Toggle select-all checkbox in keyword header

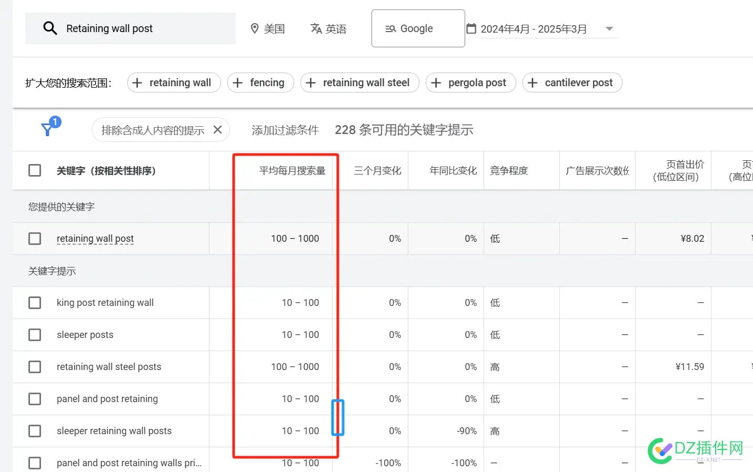tap(35, 170)
